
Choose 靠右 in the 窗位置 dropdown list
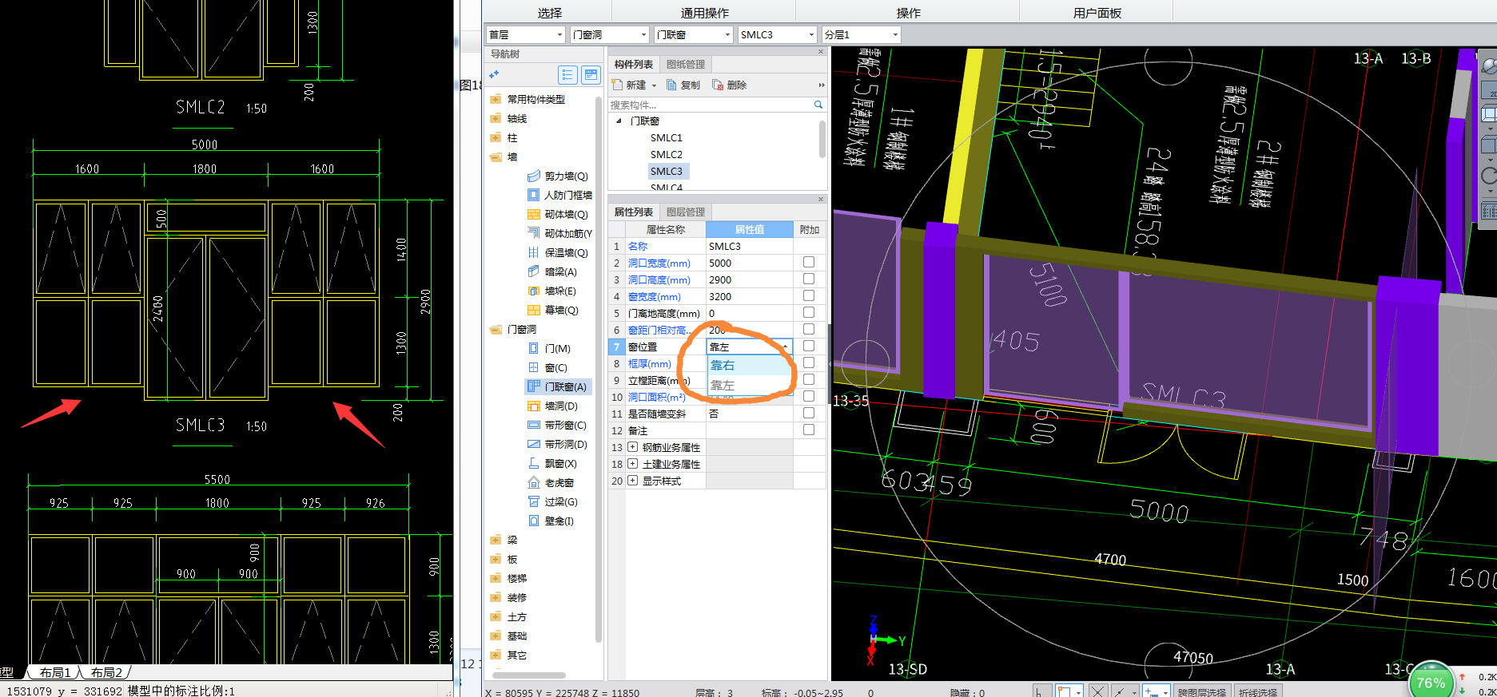pyautogui.click(x=750, y=366)
